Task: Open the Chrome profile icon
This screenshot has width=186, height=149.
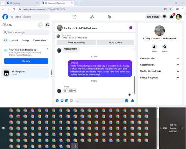Action: click(x=177, y=9)
